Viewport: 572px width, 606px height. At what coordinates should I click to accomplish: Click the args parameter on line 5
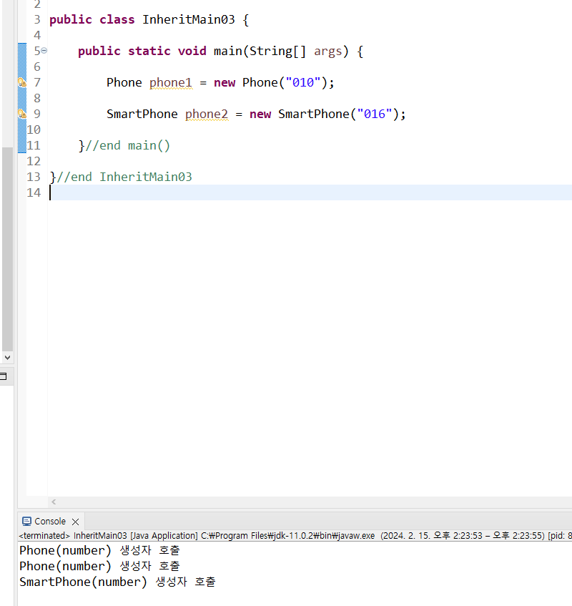(x=328, y=52)
